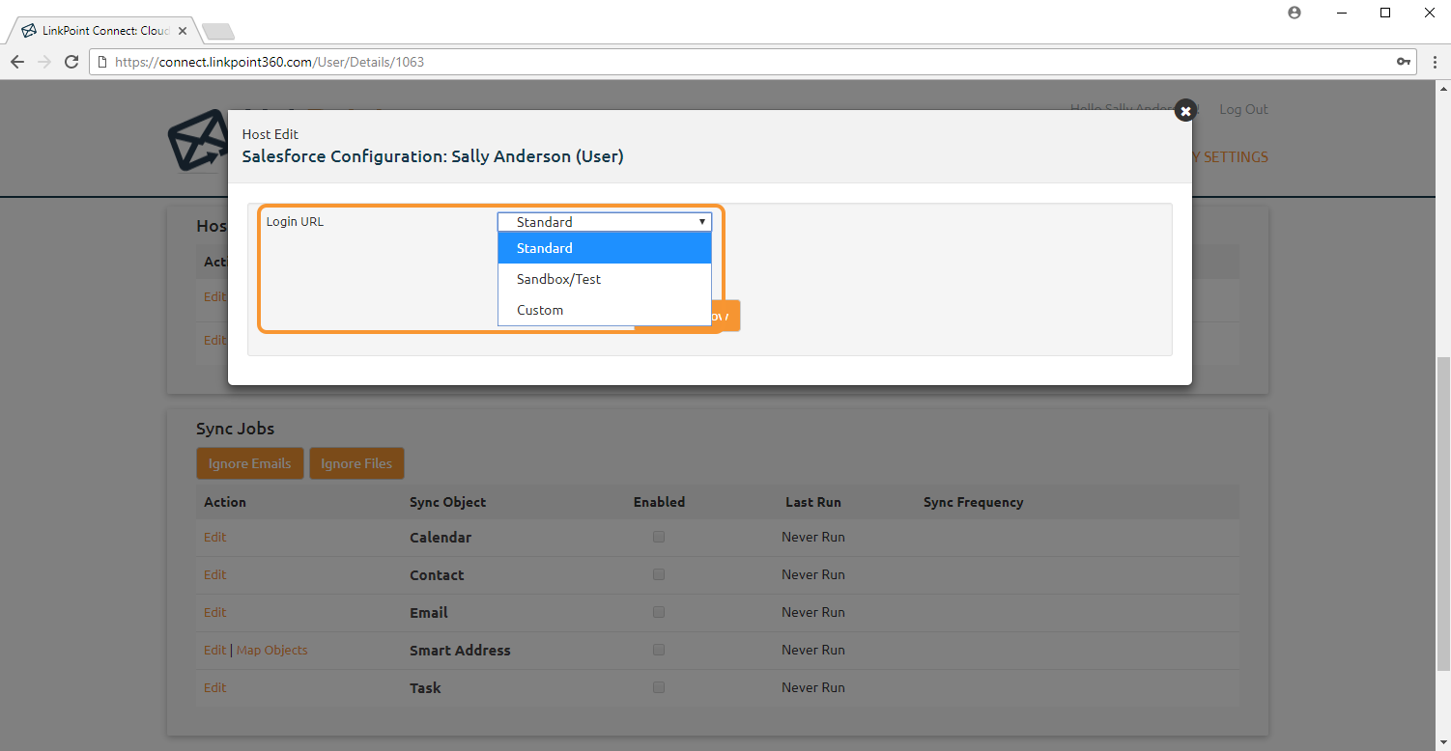Screen dimensions: 1451x751
Task: Click the browser back arrow
Action: pos(17,62)
